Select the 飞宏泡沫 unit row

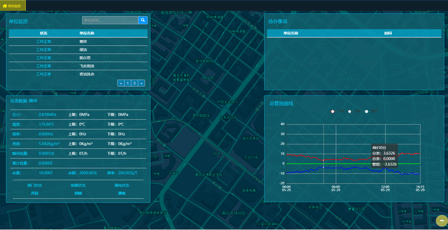[87, 66]
